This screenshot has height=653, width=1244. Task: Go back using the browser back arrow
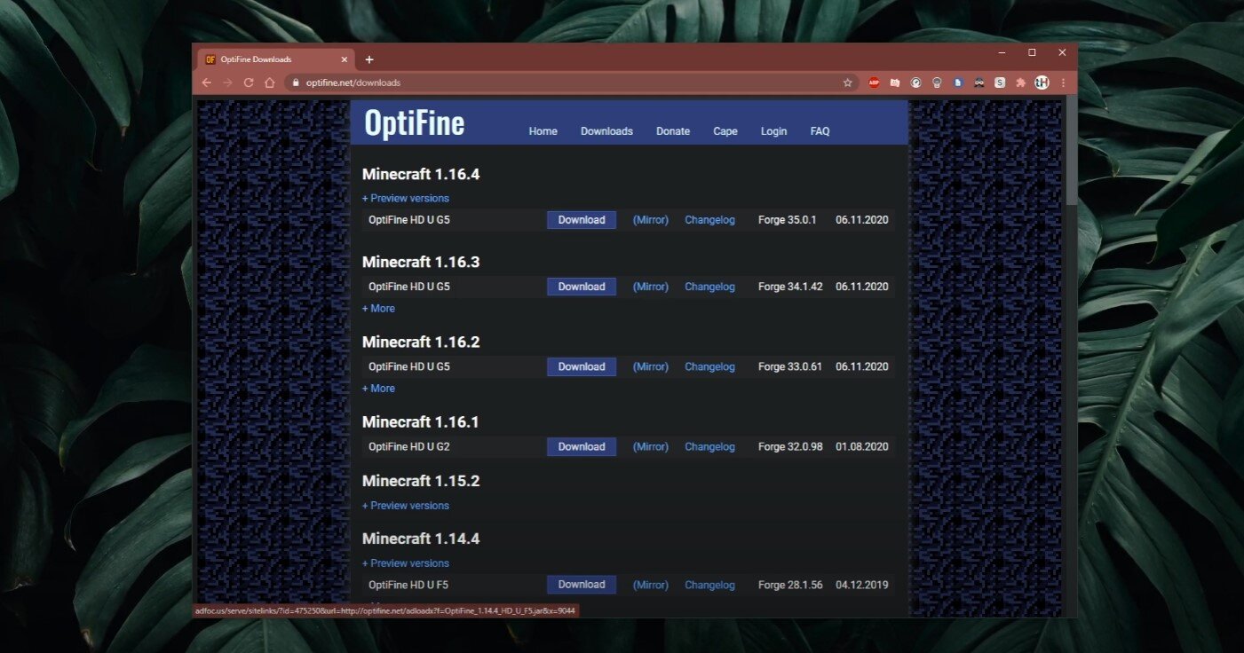[x=207, y=83]
